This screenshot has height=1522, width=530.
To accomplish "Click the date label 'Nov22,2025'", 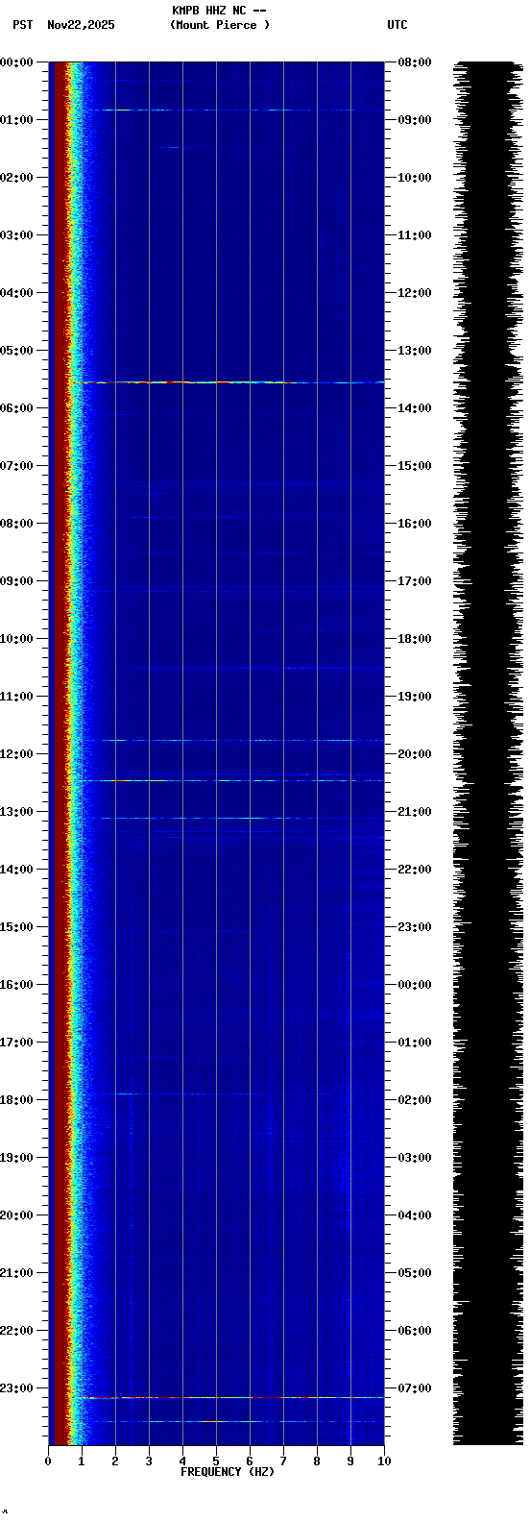I will click(81, 25).
